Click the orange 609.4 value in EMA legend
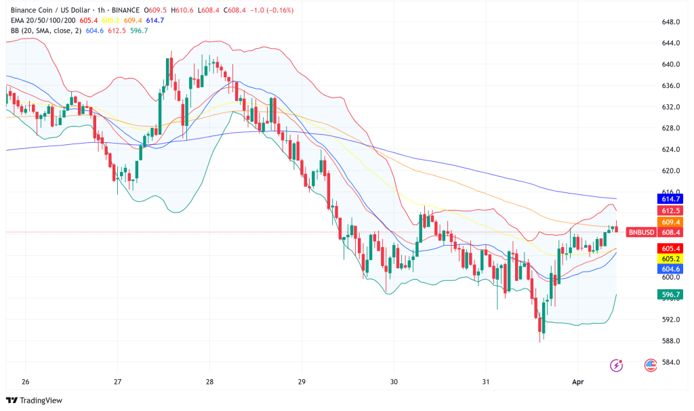Viewport: 694px width, 411px height. point(133,20)
